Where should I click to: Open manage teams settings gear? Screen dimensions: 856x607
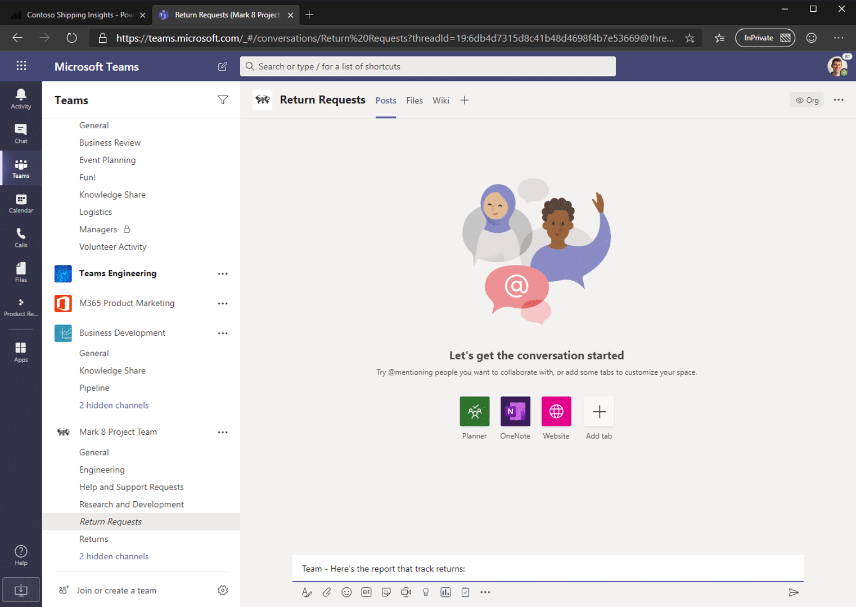tap(223, 590)
